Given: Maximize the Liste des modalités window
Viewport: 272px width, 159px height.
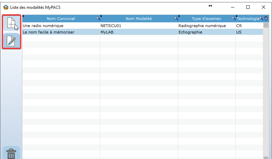Looking at the screenshot, I should 248,7.
